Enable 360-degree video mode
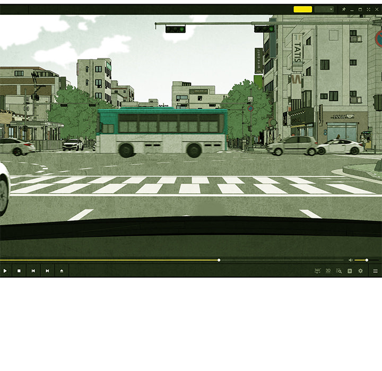382x371 pixels. click(317, 271)
